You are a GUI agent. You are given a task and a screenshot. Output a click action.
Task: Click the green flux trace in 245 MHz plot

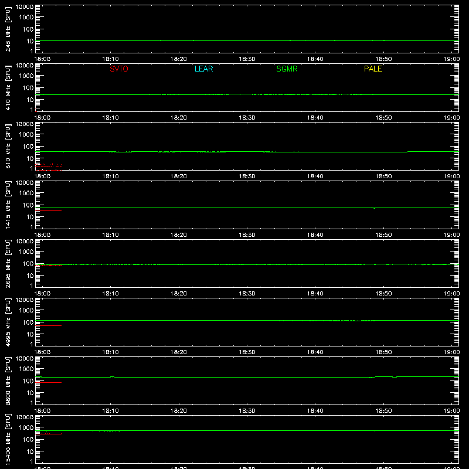pyautogui.click(x=247, y=40)
